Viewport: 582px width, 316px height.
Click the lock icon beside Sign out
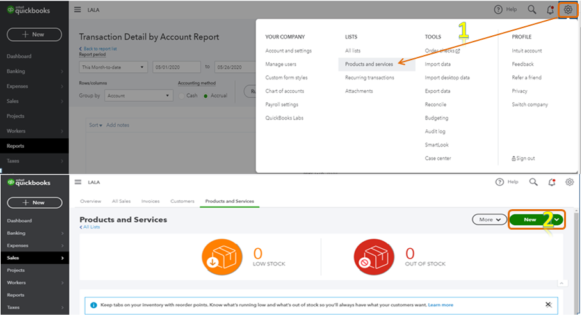tap(514, 158)
